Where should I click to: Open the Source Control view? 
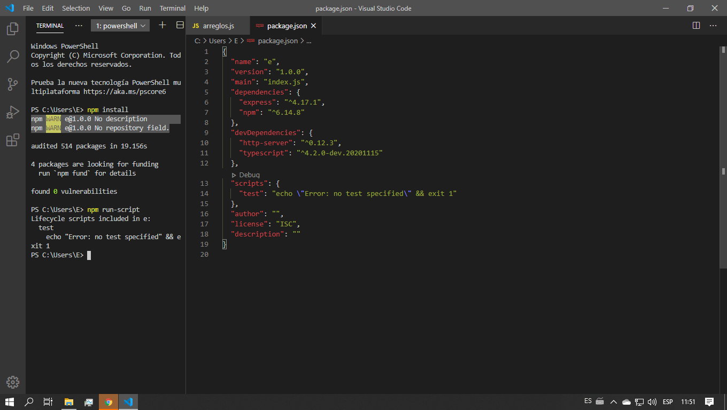(13, 84)
